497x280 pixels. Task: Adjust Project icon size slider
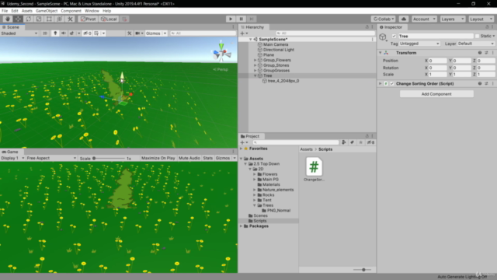click(363, 270)
